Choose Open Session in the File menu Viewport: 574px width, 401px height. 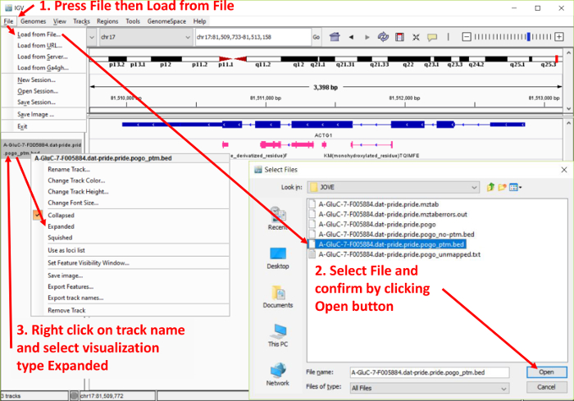pyautogui.click(x=38, y=91)
